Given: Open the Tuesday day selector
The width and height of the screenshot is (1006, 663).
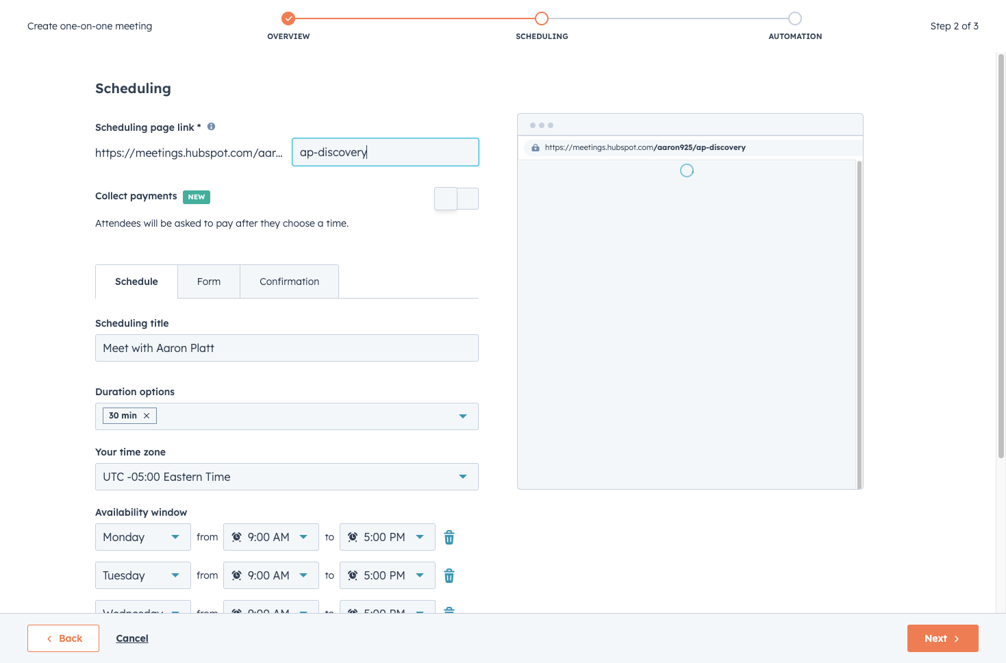Looking at the screenshot, I should point(143,575).
